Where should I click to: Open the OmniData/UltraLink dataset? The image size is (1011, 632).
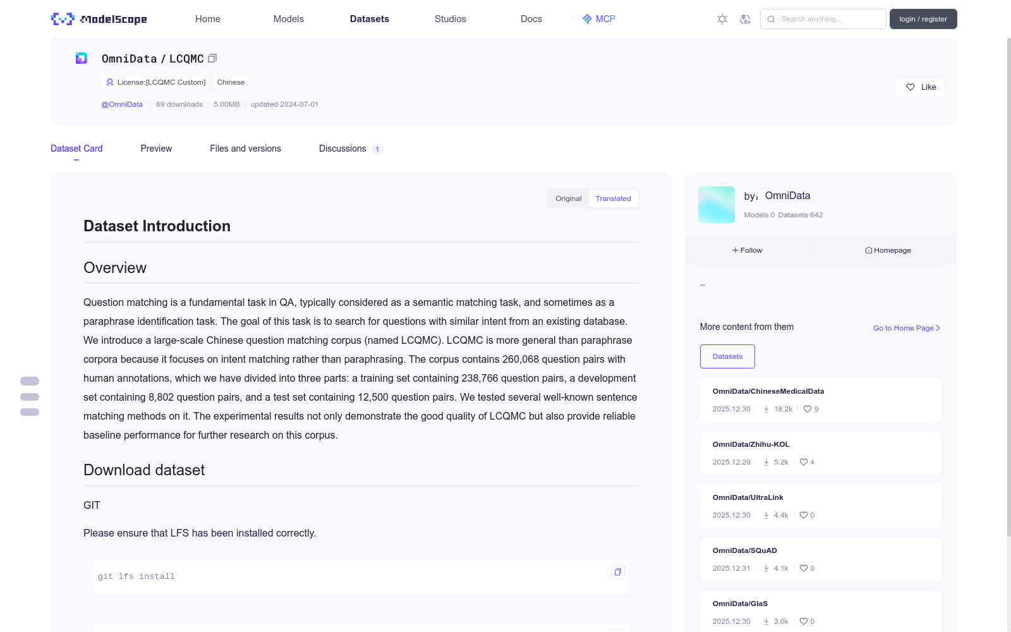(x=748, y=497)
